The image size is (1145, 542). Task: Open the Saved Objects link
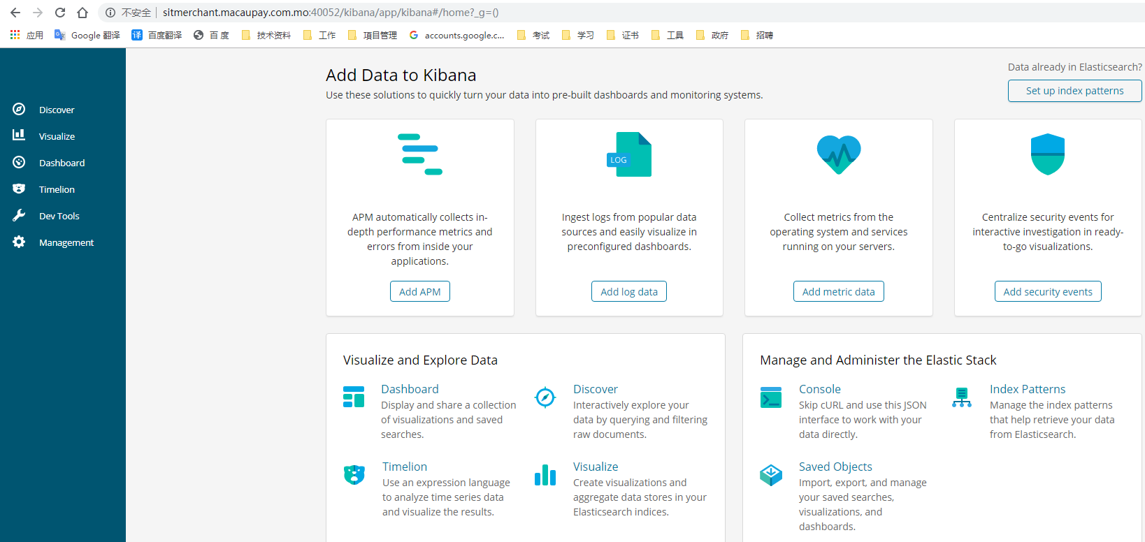(x=835, y=467)
